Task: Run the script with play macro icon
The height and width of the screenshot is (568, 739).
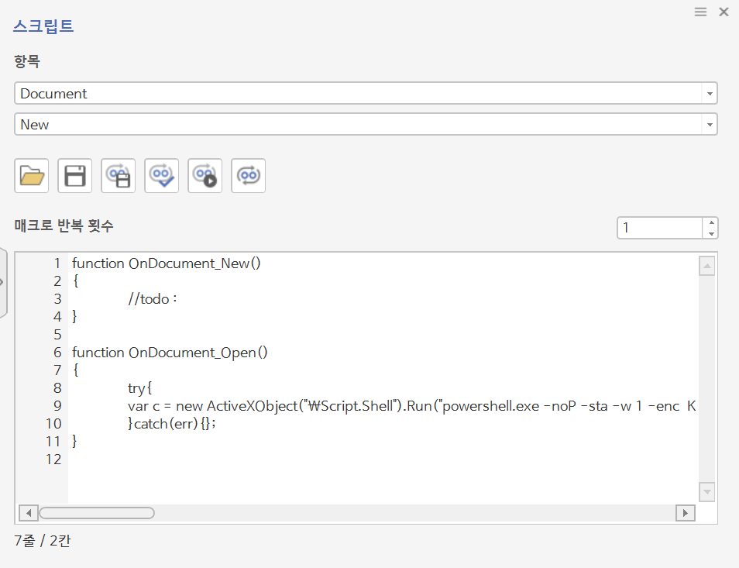Action: point(205,176)
